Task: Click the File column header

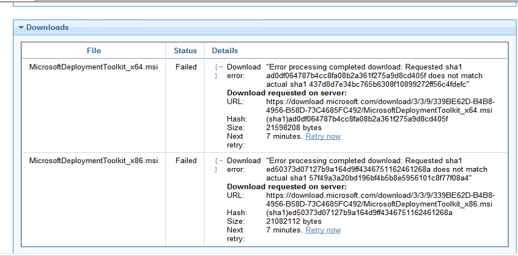Action: [x=94, y=51]
